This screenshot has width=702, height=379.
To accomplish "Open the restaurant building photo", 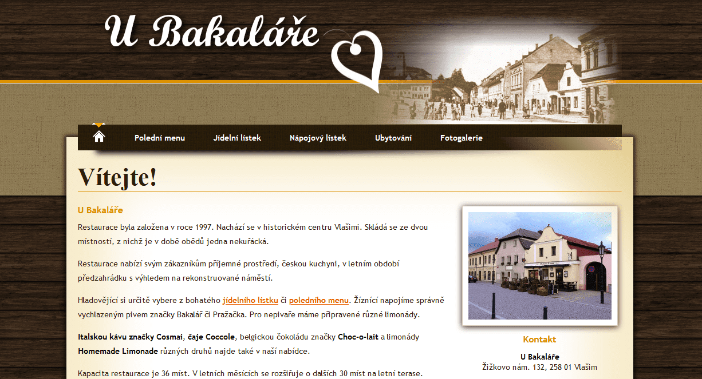I will 540,266.
